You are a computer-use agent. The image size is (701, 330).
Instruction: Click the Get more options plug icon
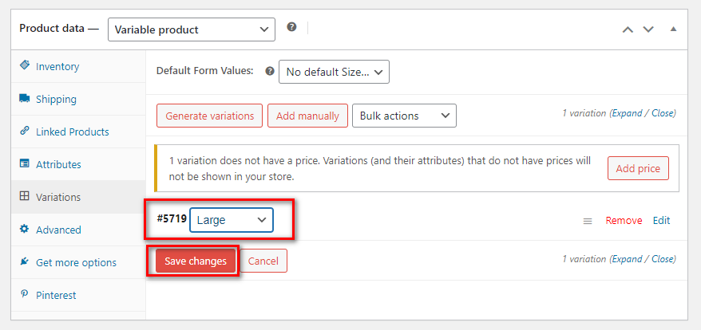[x=25, y=261]
